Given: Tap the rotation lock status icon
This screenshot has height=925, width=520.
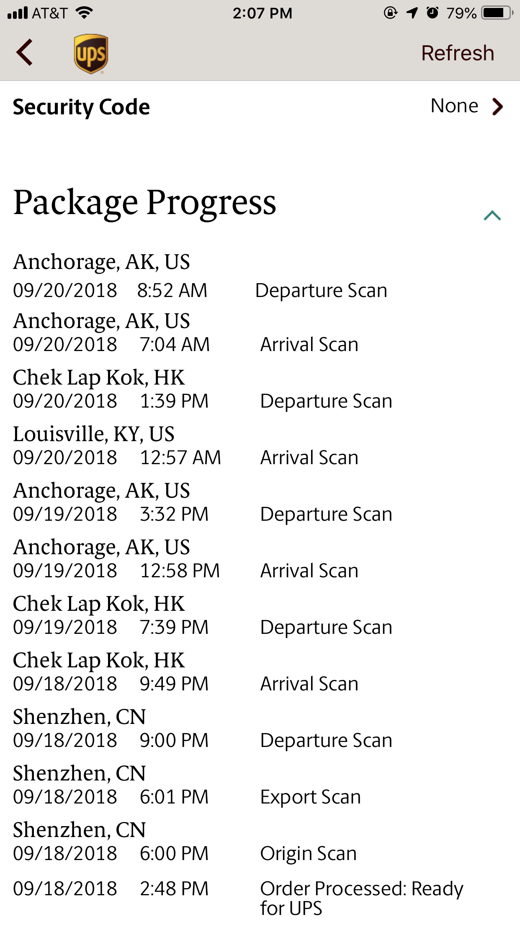Looking at the screenshot, I should tap(390, 13).
